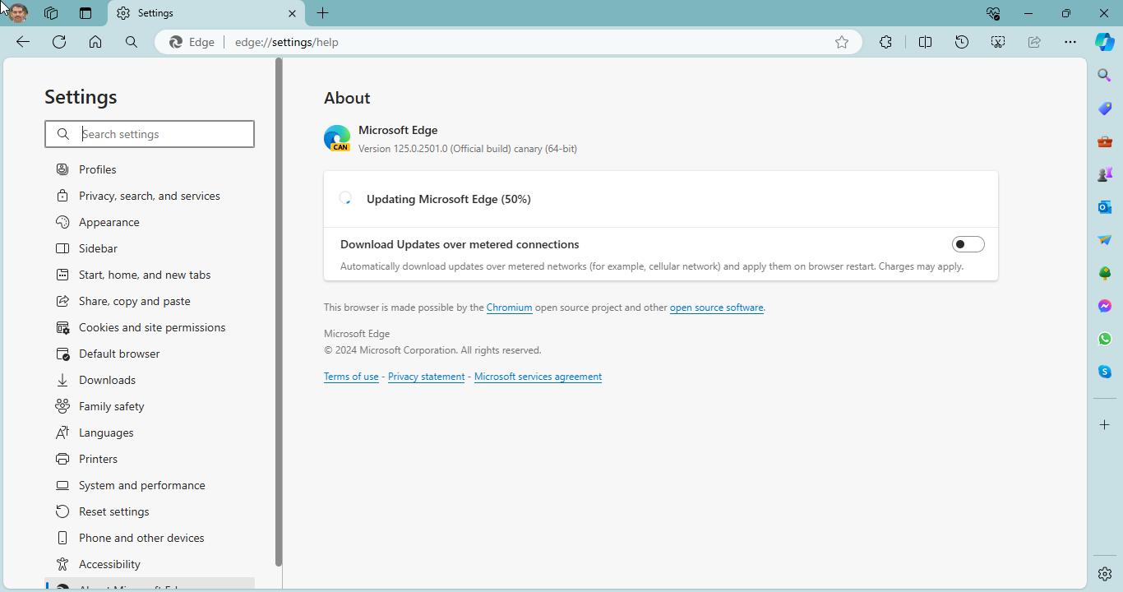The width and height of the screenshot is (1123, 592).
Task: Open sidebar Tools briefcase icon
Action: click(x=1105, y=141)
